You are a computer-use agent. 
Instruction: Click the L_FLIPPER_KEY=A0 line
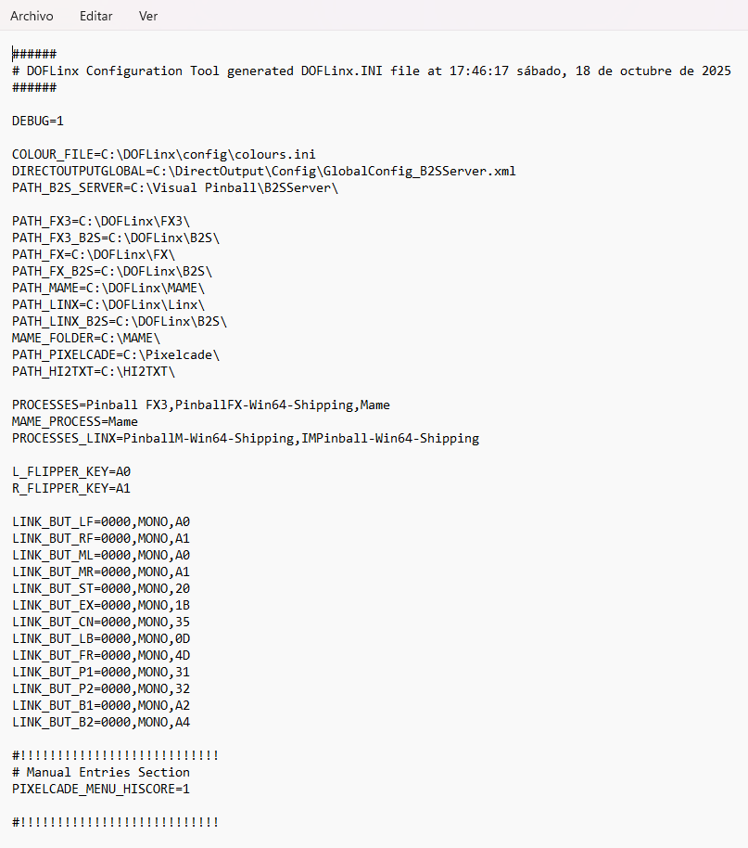pyautogui.click(x=71, y=471)
